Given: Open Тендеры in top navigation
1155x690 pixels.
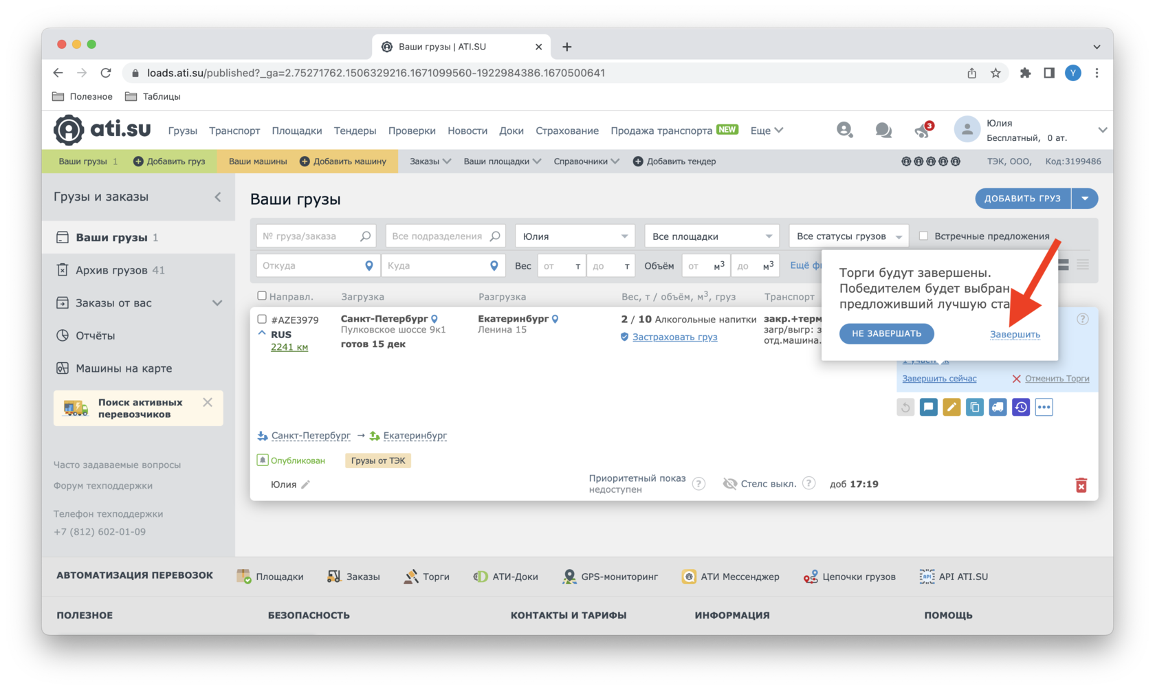Looking at the screenshot, I should (355, 131).
